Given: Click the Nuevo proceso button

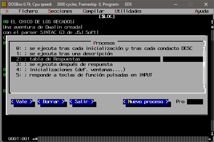Looking at the screenshot, I should point(145,101).
